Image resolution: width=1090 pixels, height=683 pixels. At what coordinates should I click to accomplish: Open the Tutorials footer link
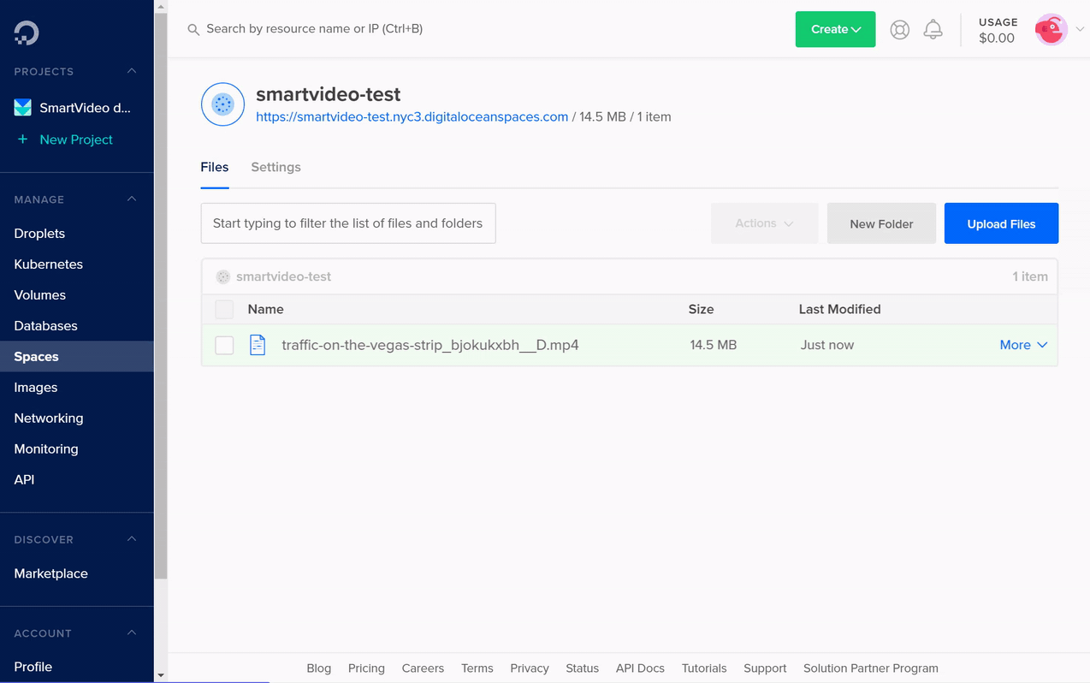(x=704, y=668)
